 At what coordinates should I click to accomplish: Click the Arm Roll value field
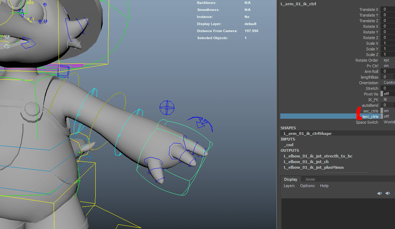click(x=388, y=72)
